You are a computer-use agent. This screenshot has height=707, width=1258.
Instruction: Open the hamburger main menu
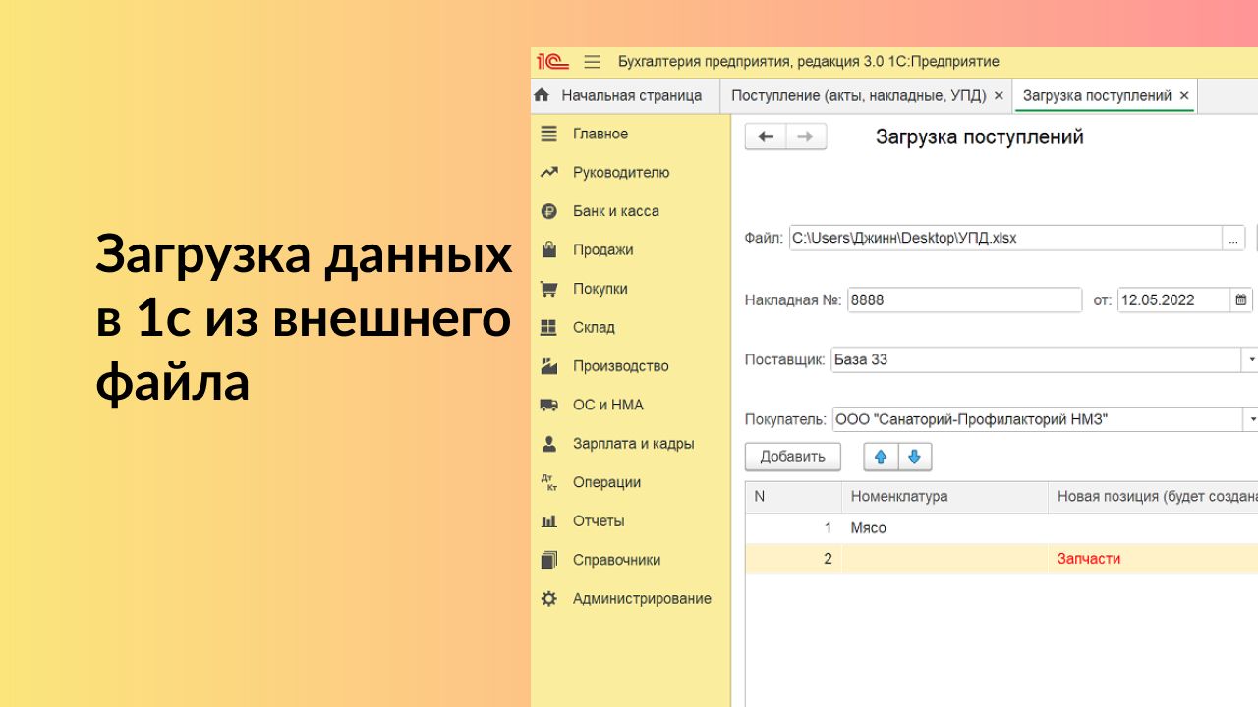[592, 62]
